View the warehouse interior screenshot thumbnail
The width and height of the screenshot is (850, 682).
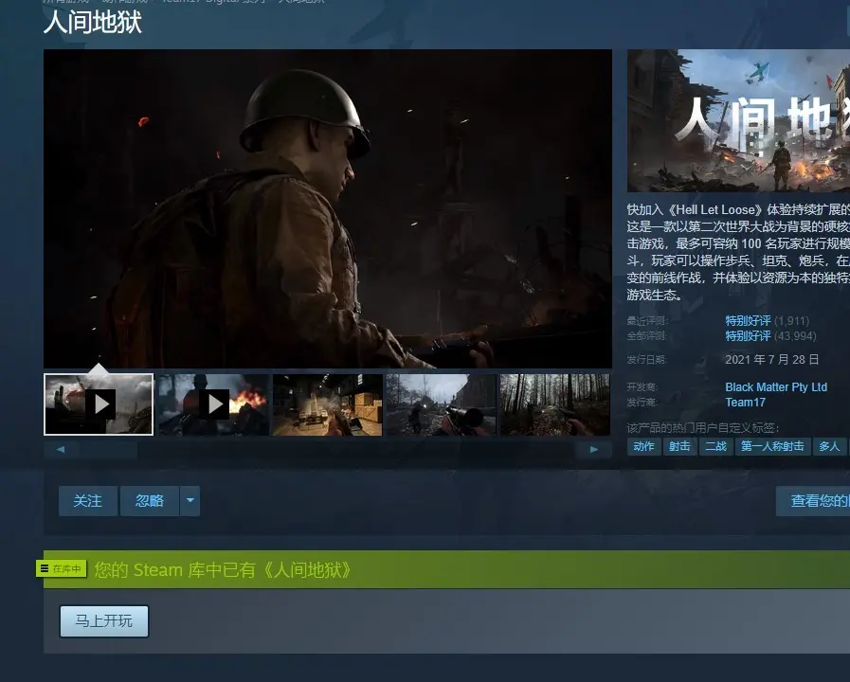click(328, 404)
